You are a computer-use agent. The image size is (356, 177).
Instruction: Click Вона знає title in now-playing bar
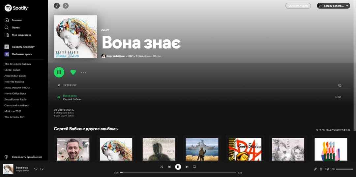coord(22,168)
